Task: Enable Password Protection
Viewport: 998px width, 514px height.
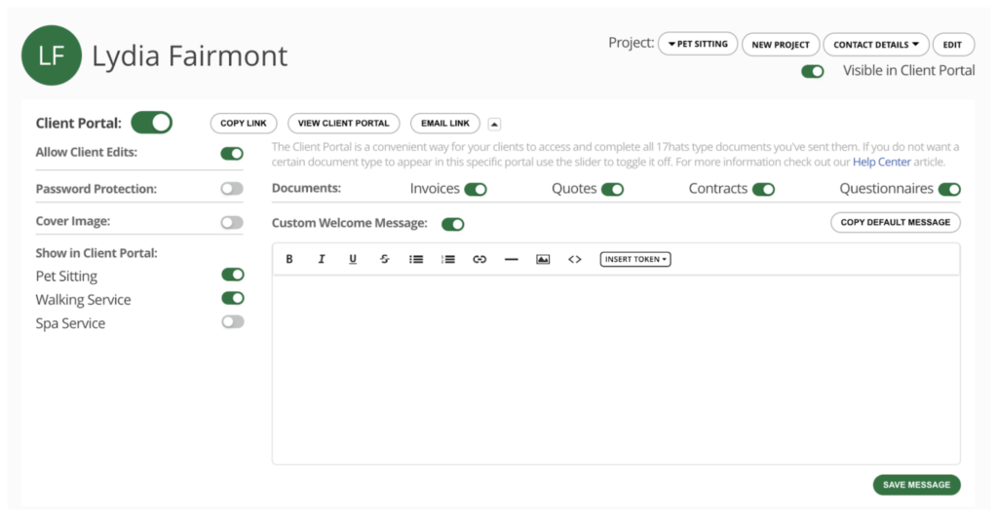Action: pyautogui.click(x=232, y=188)
